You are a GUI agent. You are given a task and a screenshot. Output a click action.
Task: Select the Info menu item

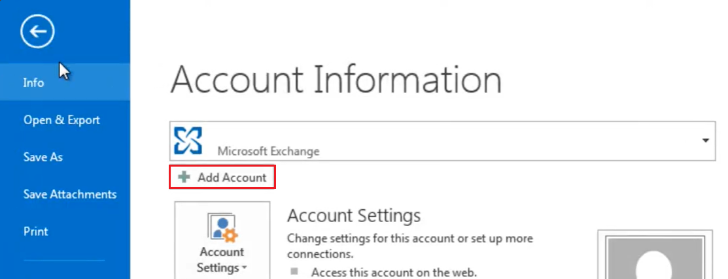34,83
